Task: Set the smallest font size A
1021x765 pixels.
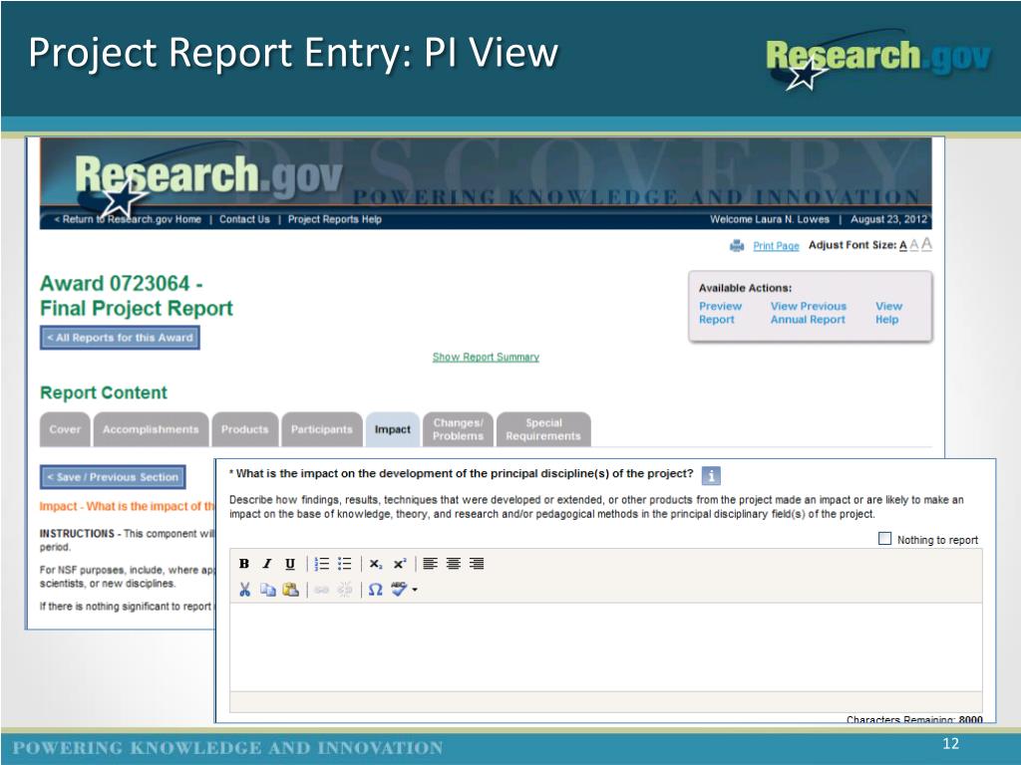Action: (903, 245)
